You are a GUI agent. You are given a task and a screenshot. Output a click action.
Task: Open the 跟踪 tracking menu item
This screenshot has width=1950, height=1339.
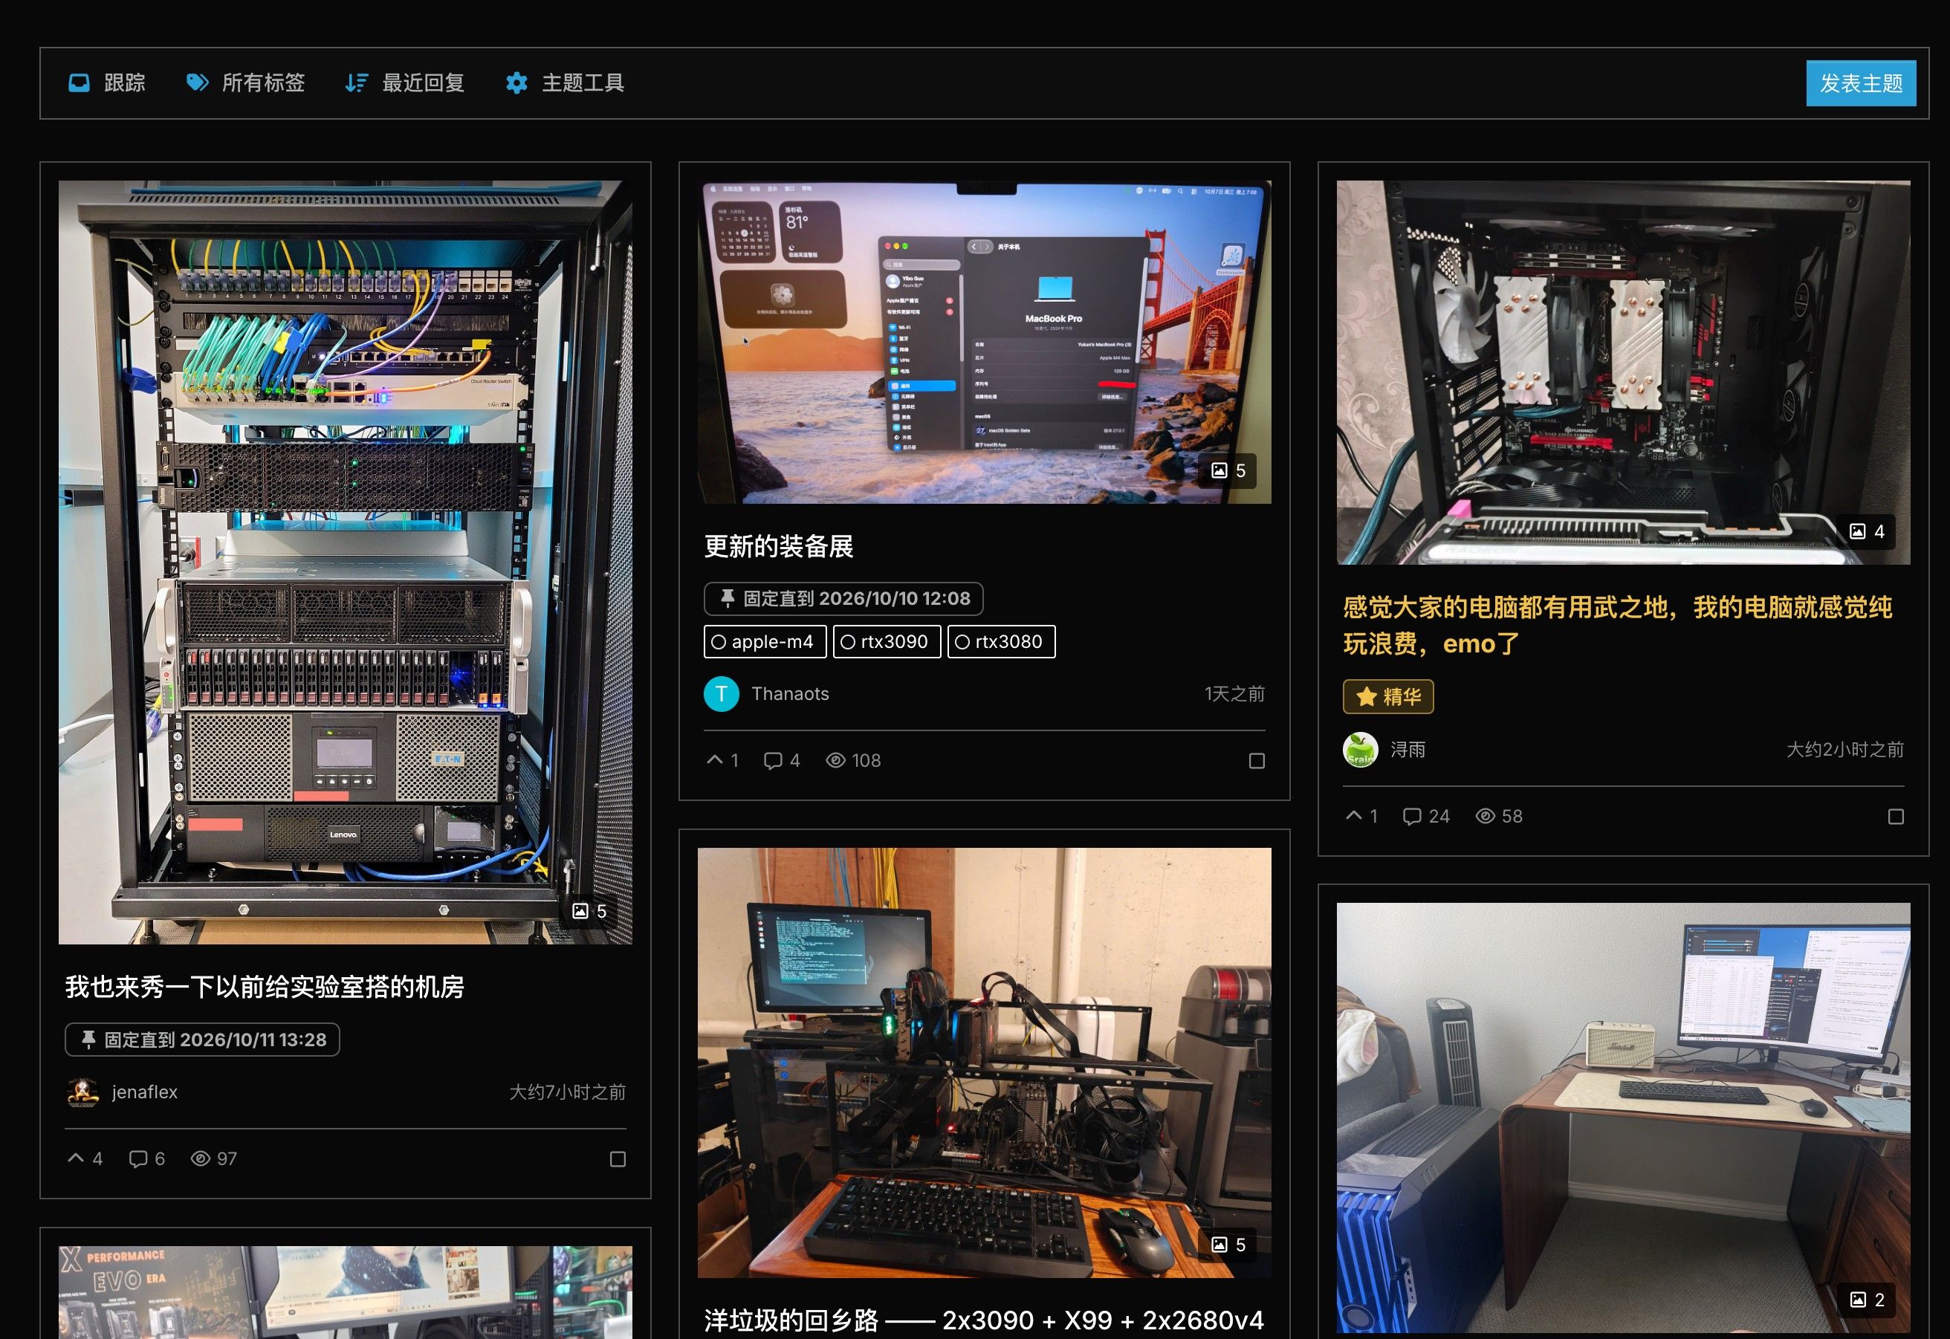pyautogui.click(x=106, y=83)
